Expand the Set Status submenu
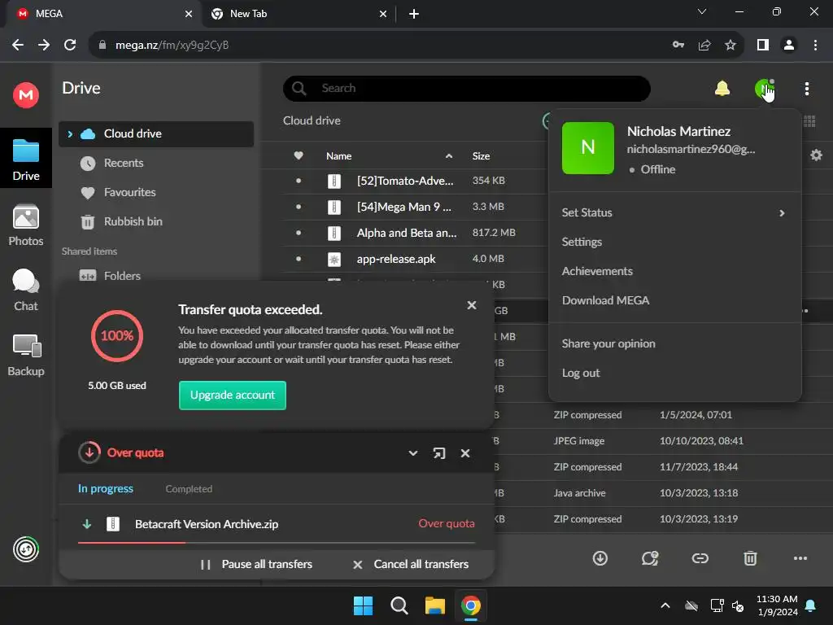Screen dimensions: 833x625 coord(782,213)
